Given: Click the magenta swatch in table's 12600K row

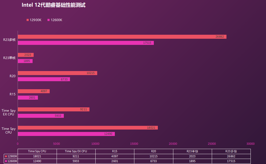Looking at the screenshot, I should [6, 161].
